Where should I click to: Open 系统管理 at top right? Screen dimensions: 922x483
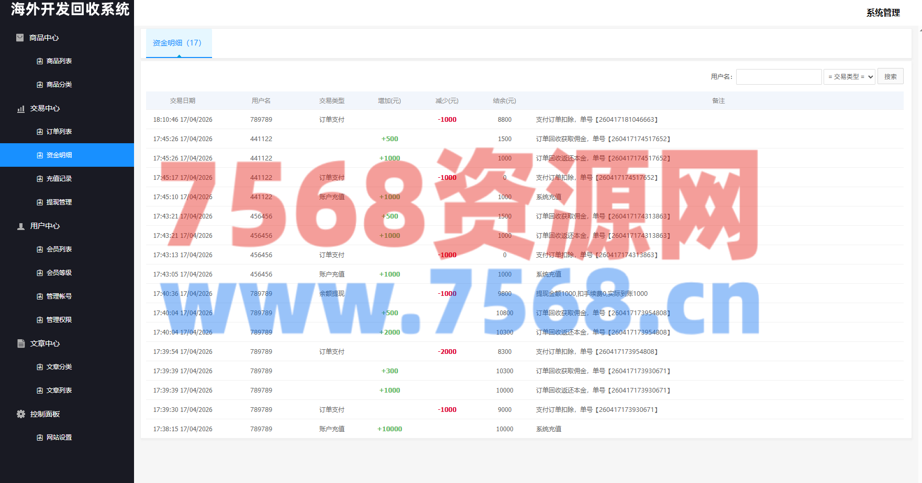coord(883,13)
